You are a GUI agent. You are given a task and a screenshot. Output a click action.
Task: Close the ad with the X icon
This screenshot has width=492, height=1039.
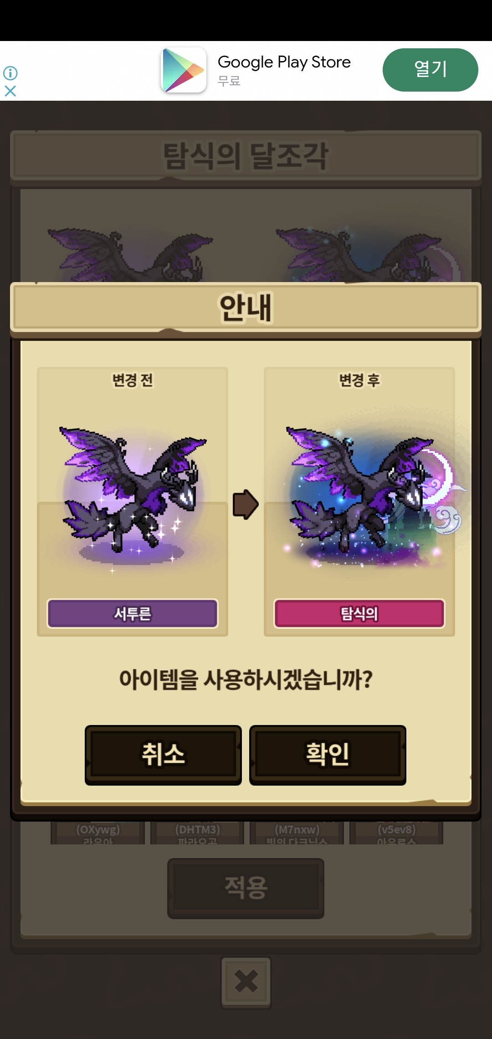tap(10, 91)
